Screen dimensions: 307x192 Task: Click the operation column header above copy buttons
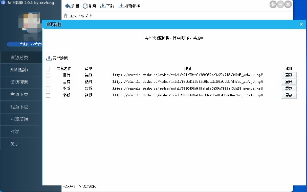pos(289,69)
